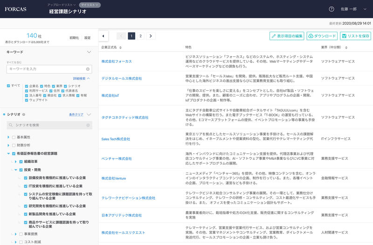The width and height of the screenshot is (373, 245).
Task: Go to previous page arrow
Action: coord(121,36)
